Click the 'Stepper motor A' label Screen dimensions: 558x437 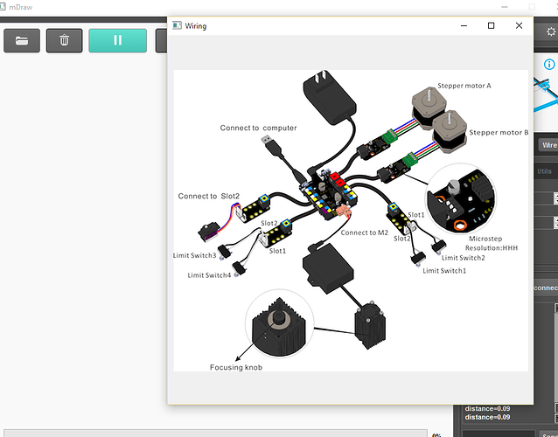click(464, 86)
